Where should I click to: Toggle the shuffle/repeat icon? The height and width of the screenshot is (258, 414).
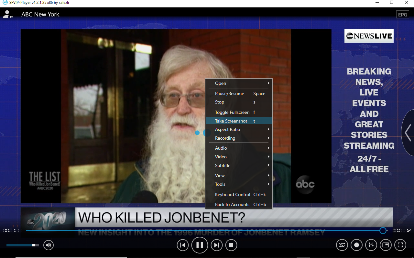(x=342, y=245)
